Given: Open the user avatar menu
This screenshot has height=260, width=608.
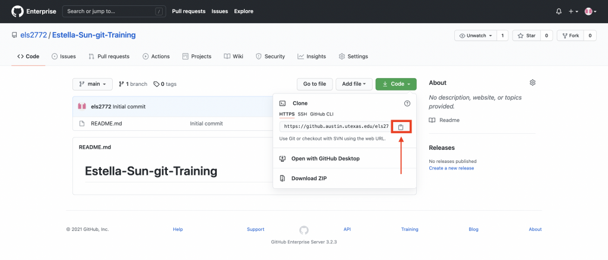Looking at the screenshot, I should [x=590, y=12].
